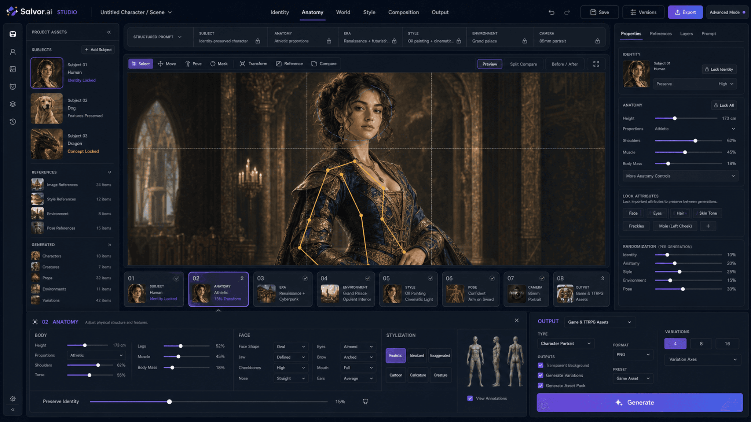
Task: Expand More Anatomy Controls
Action: (681, 176)
